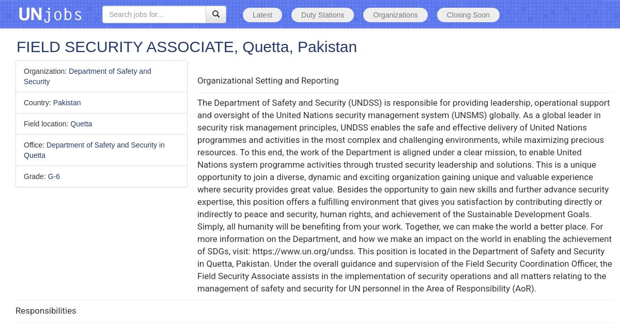Click the 'Organizational Setting and Reporting' heading
The width and height of the screenshot is (620, 324).
268,80
